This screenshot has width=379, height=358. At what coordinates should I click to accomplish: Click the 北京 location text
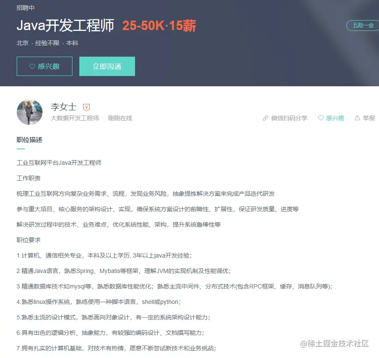[22, 43]
